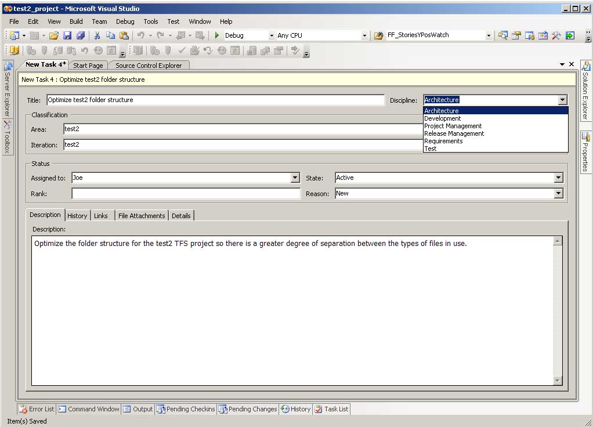Open the Properties side panel tab
593x427 pixels.
[585, 152]
